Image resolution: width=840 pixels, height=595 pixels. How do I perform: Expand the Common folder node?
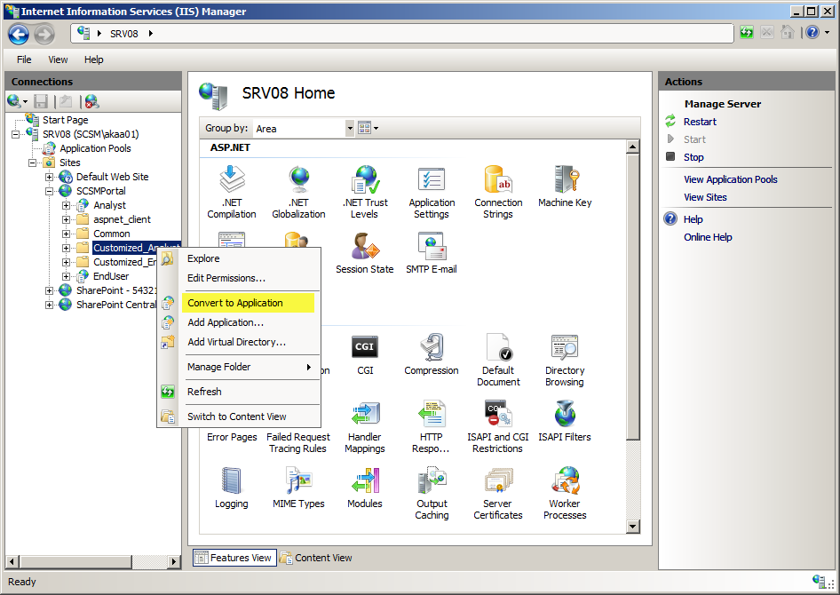click(66, 234)
